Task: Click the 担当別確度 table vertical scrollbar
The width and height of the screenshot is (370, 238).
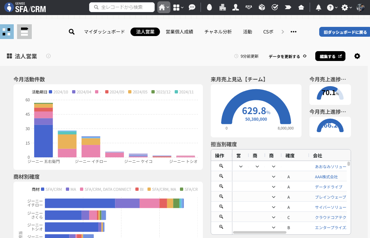Action: (349, 164)
